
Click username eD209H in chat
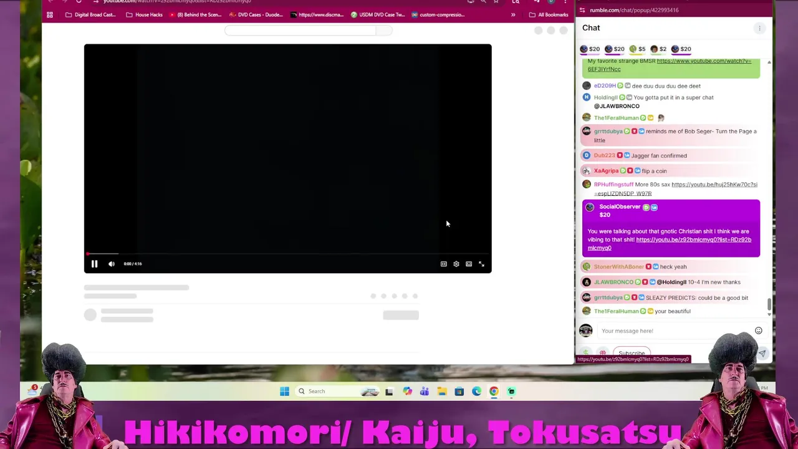click(x=605, y=85)
